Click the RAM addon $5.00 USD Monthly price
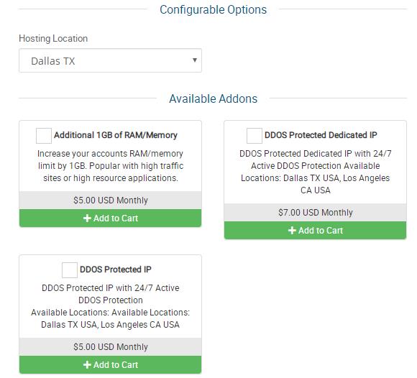The height and width of the screenshot is (378, 417). [x=111, y=200]
